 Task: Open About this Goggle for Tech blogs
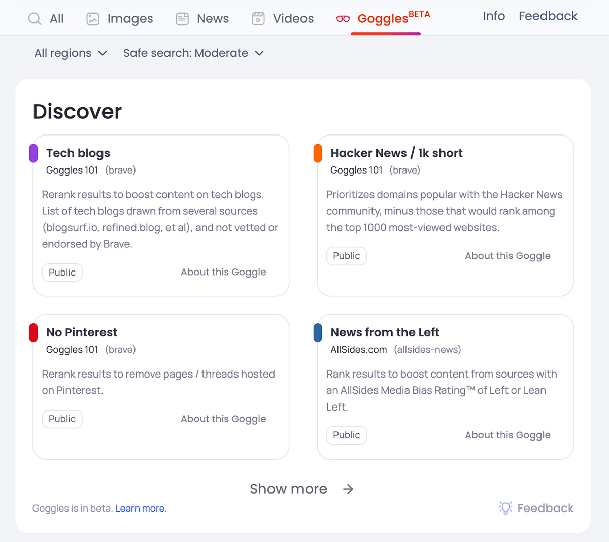[223, 272]
